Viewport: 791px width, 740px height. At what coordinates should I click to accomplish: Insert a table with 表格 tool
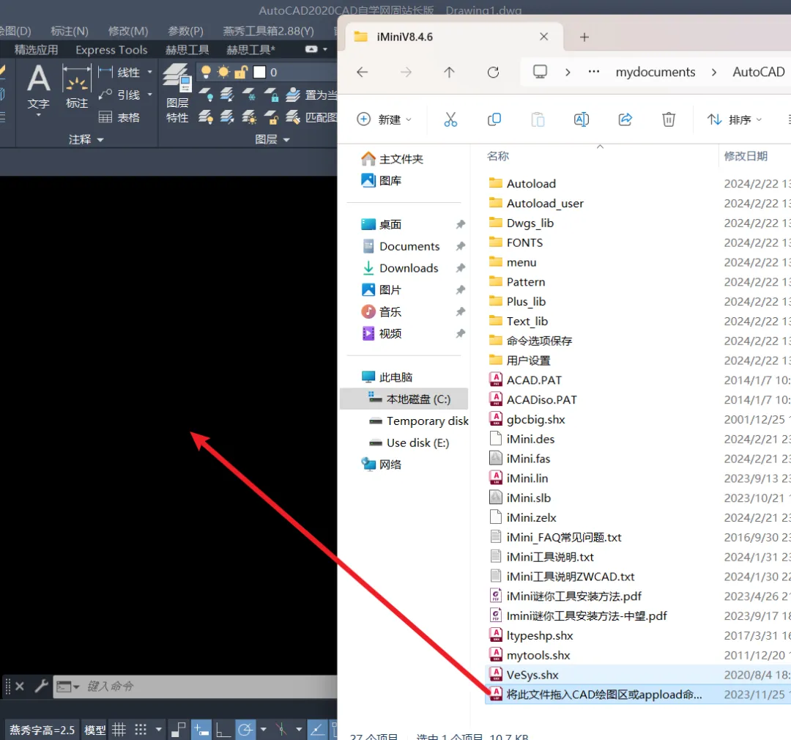(119, 117)
